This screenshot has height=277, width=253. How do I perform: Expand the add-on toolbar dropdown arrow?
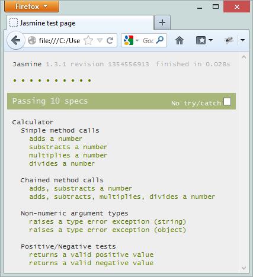(242, 40)
